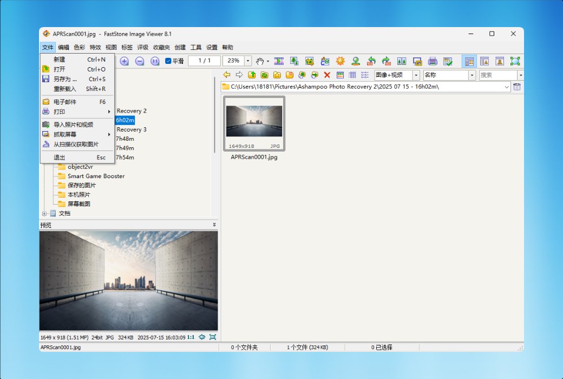Click the Zoom In magnifier icon
This screenshot has width=563, height=379.
click(124, 61)
